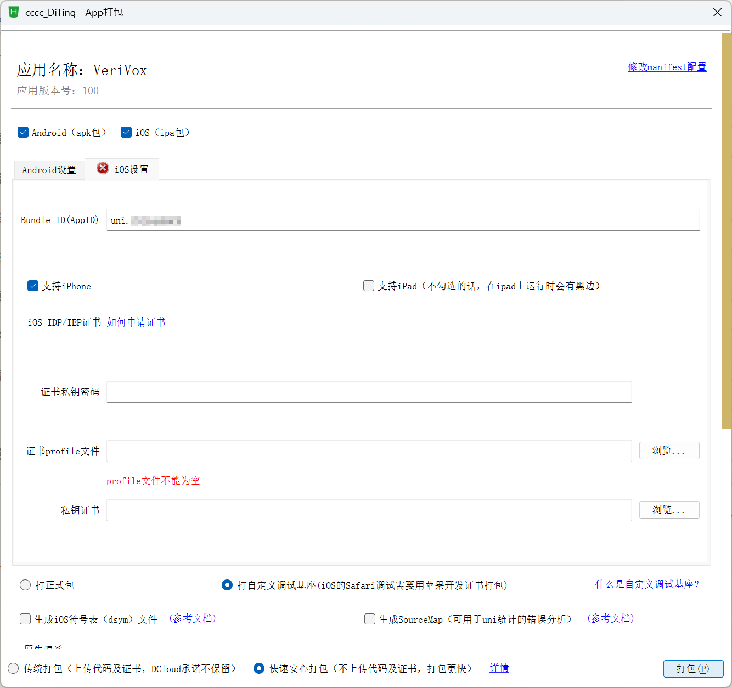Enable the 支持iPad checkbox
The width and height of the screenshot is (732, 688).
click(x=369, y=286)
